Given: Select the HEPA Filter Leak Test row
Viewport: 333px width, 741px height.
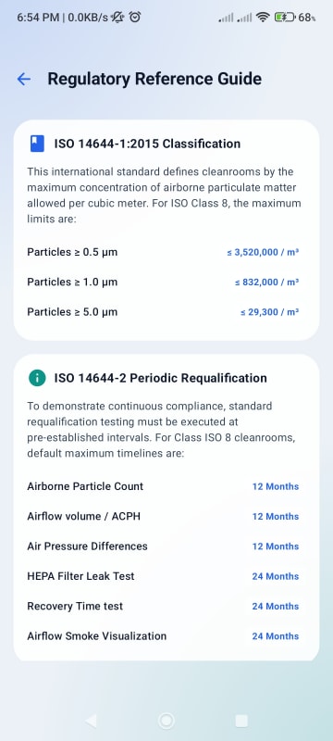Looking at the screenshot, I should [x=163, y=576].
